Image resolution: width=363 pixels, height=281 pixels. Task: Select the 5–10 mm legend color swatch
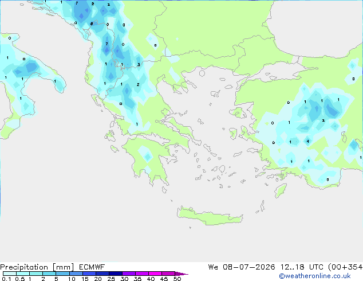[62, 274]
